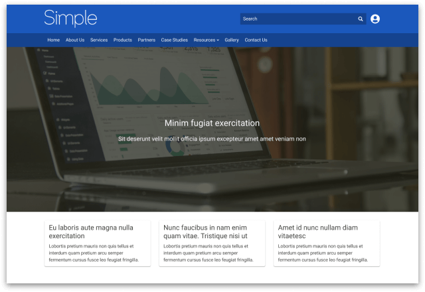Click the search magnifier icon
This screenshot has height=292, width=425.
coord(361,19)
